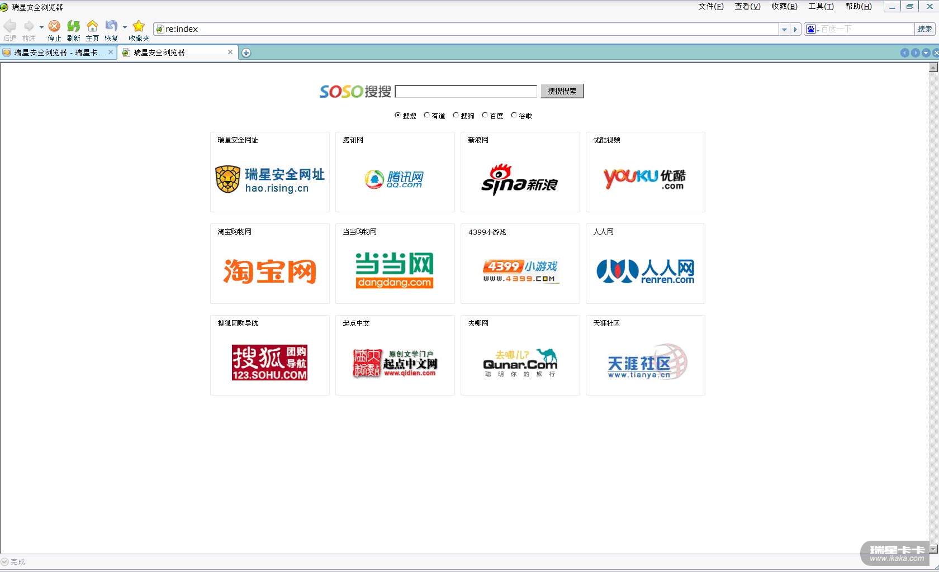Viewport: 939px width, 572px height.
Task: Open the 腾讯网 QQ.com thumbnail
Action: point(395,179)
